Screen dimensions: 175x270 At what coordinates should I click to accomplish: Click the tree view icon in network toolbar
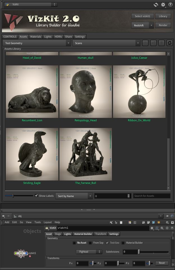[116, 223]
